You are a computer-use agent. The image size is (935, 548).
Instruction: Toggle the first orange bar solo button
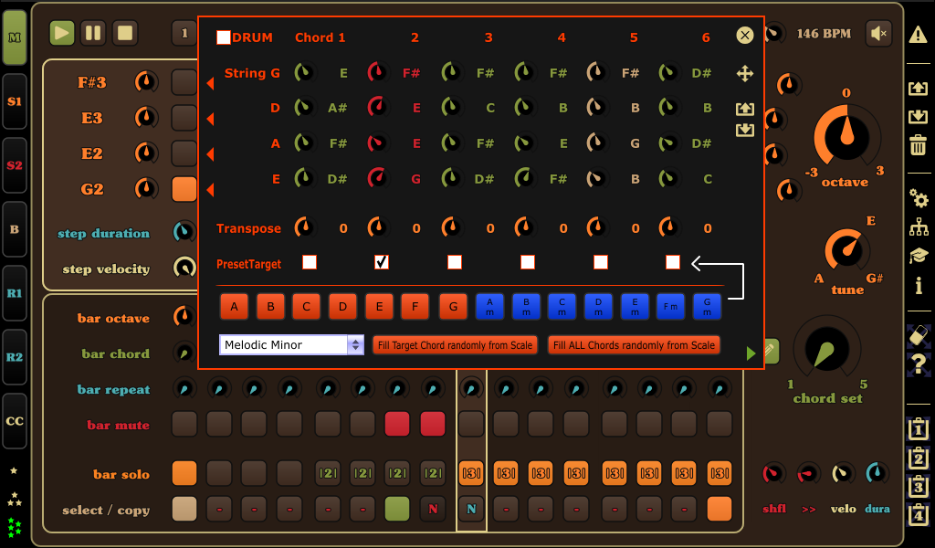184,473
